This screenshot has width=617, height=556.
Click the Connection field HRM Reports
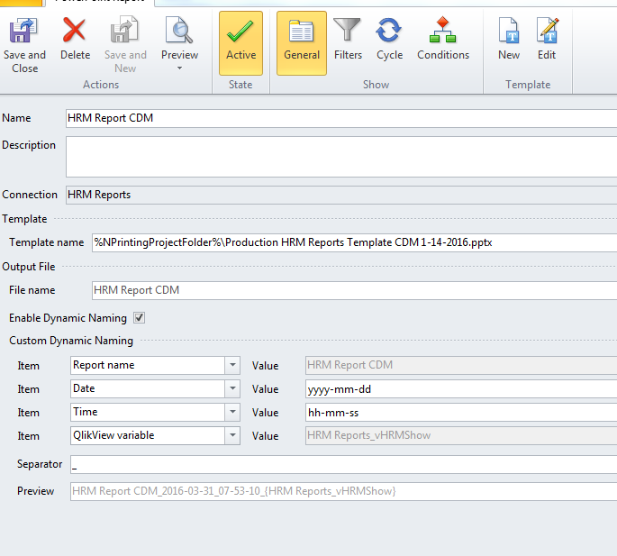point(341,195)
